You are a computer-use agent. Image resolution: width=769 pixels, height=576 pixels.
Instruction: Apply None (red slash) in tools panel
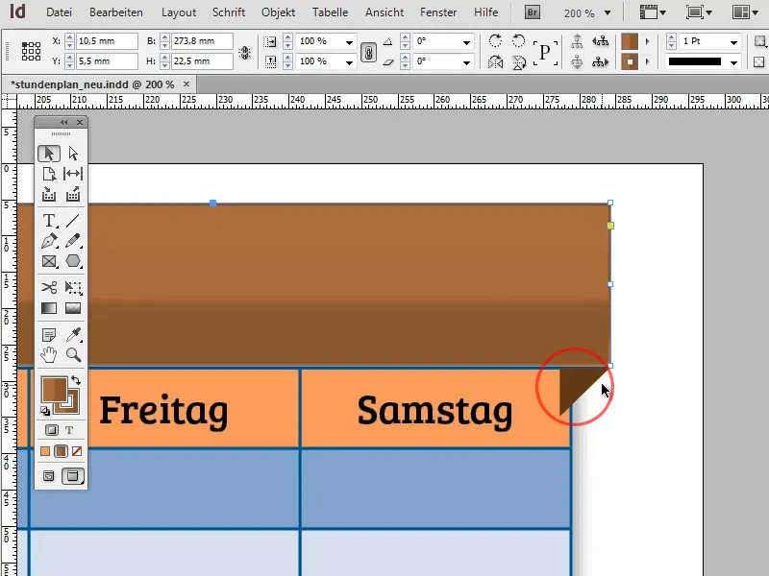tap(77, 451)
